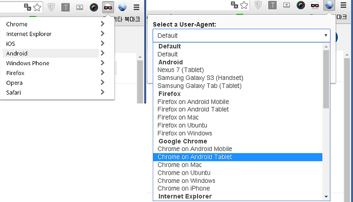Expand the Internet Explorer submenu arrow
Viewport: 353px width, 202px height.
pyautogui.click(x=102, y=33)
